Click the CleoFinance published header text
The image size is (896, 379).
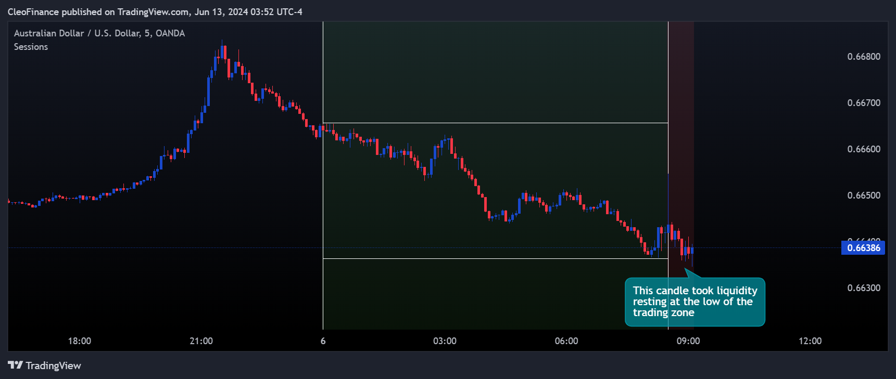(x=155, y=11)
